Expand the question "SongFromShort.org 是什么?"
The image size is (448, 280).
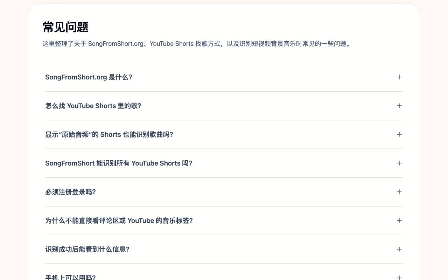(224, 77)
